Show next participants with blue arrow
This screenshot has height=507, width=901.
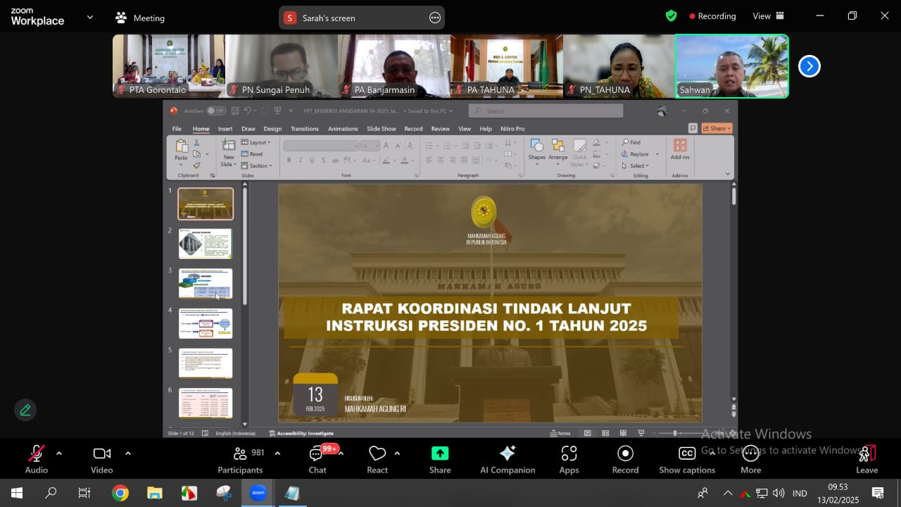pos(809,66)
